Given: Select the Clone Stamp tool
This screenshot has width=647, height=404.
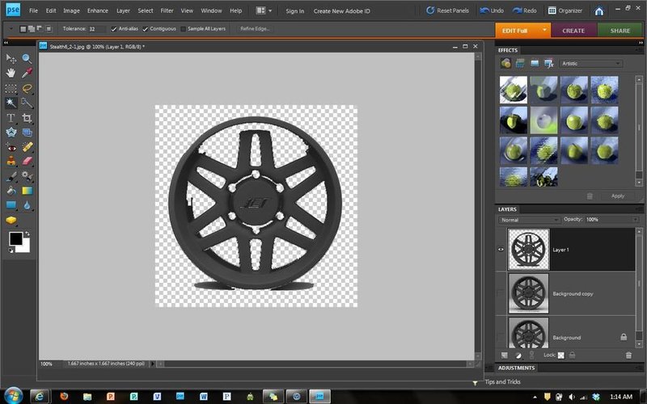Looking at the screenshot, I should coord(11,161).
